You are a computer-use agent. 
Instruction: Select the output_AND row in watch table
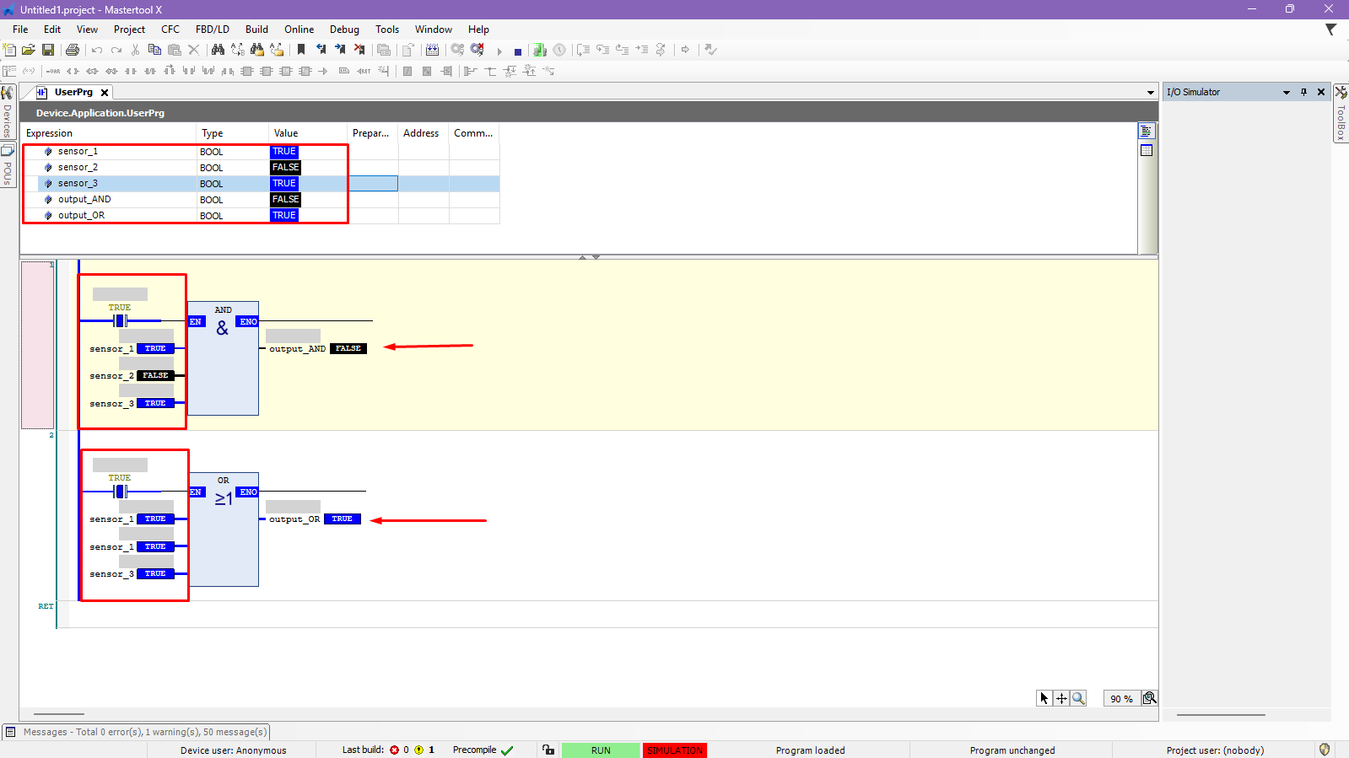pos(84,200)
